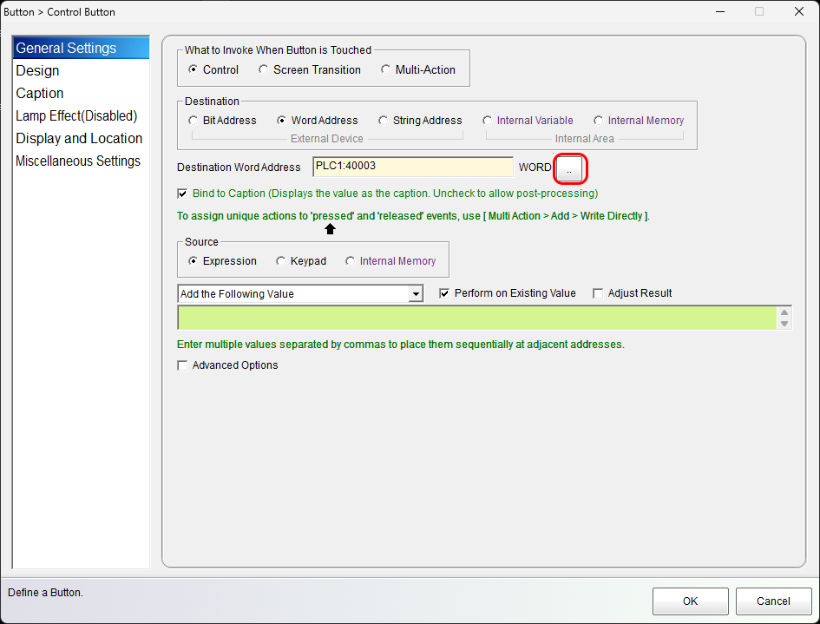
Task: Select Keypad as the source
Action: coord(281,261)
